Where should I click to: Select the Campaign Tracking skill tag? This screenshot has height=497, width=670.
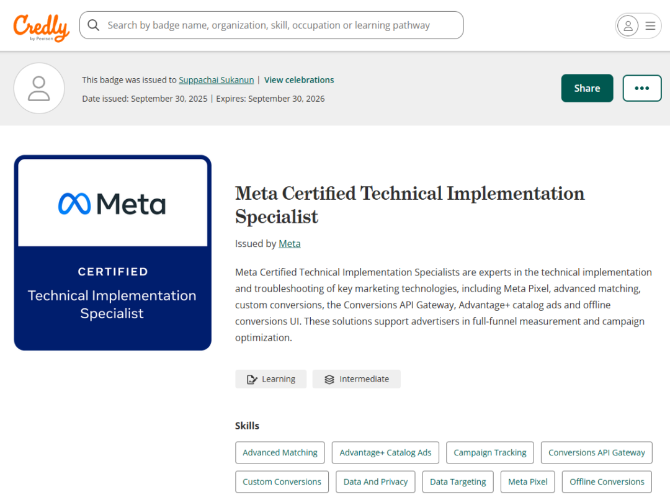point(489,452)
